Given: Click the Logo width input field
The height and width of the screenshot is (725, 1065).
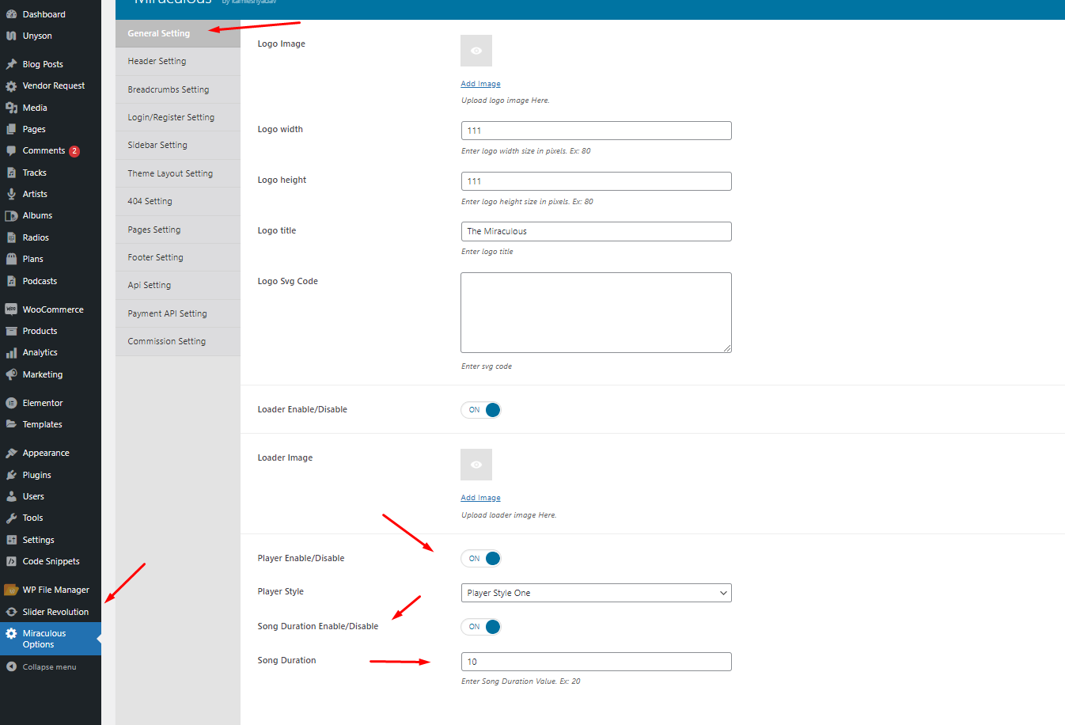Looking at the screenshot, I should [597, 131].
